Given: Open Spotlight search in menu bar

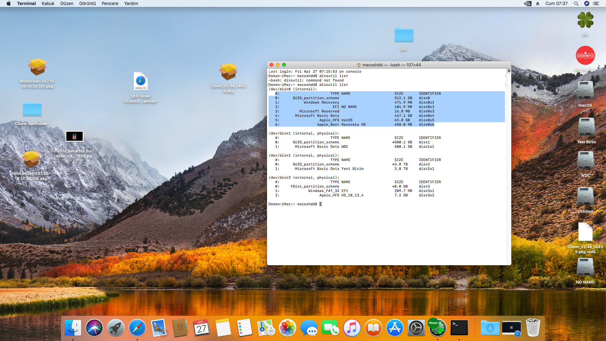Looking at the screenshot, I should [x=576, y=3].
